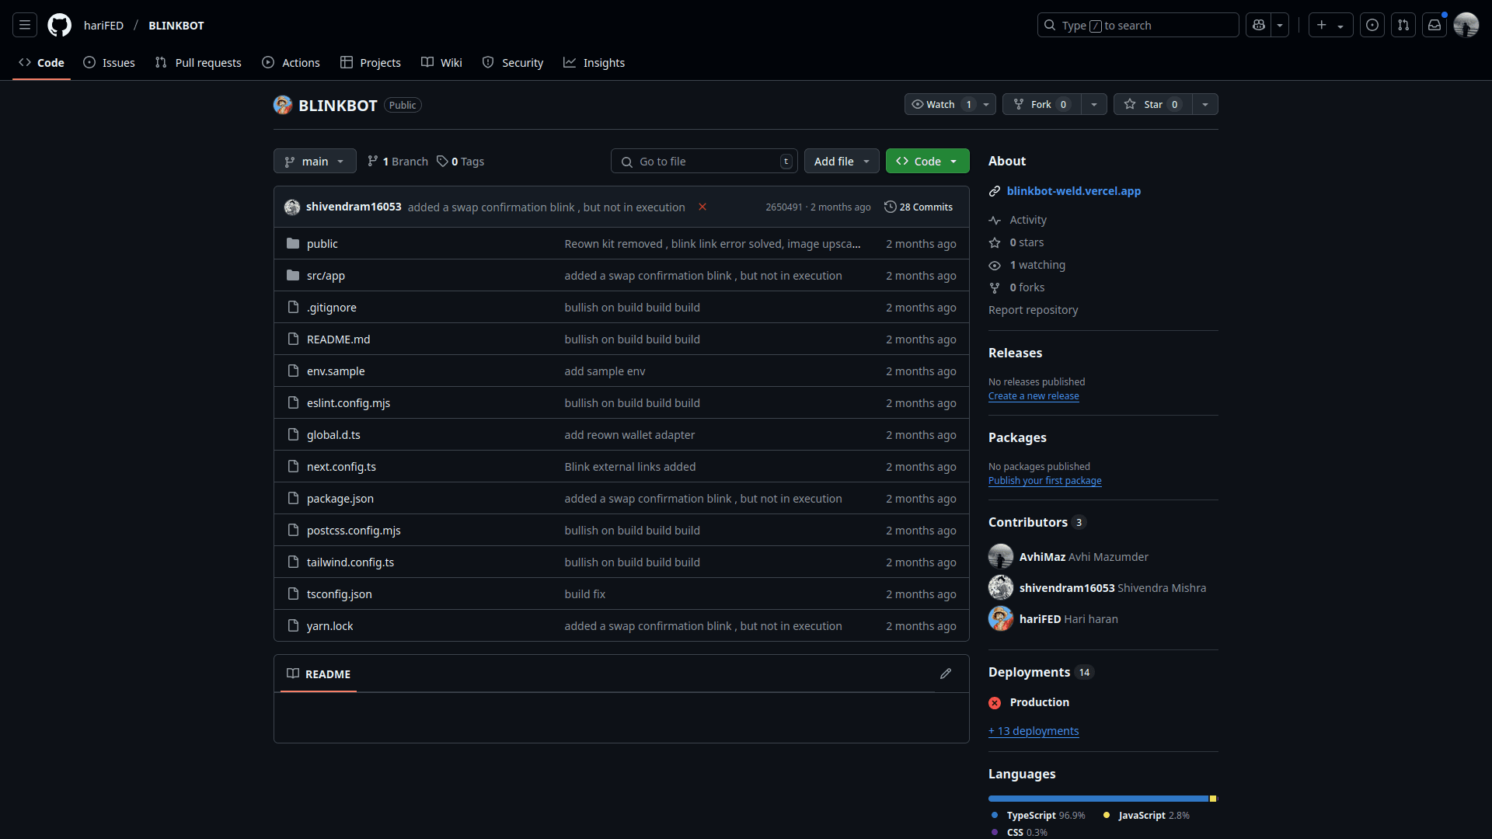The width and height of the screenshot is (1492, 839).
Task: Open the hariFED owner link
Action: point(103,25)
